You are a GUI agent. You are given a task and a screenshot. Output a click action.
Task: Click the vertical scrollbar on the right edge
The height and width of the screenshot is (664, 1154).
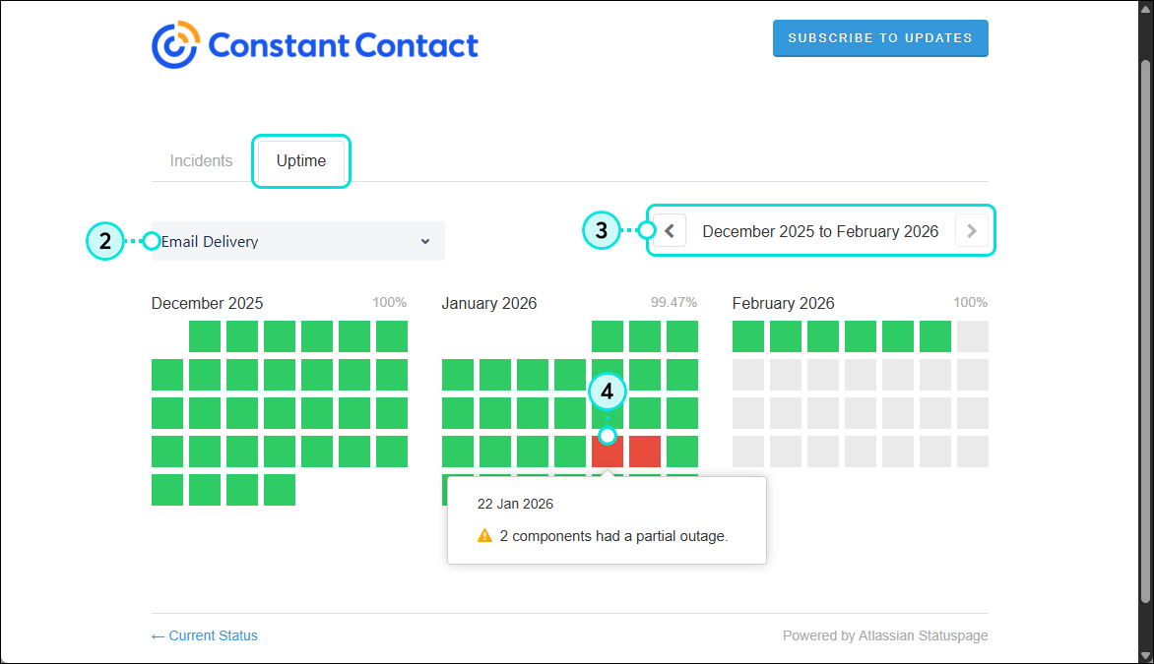pos(1146,295)
